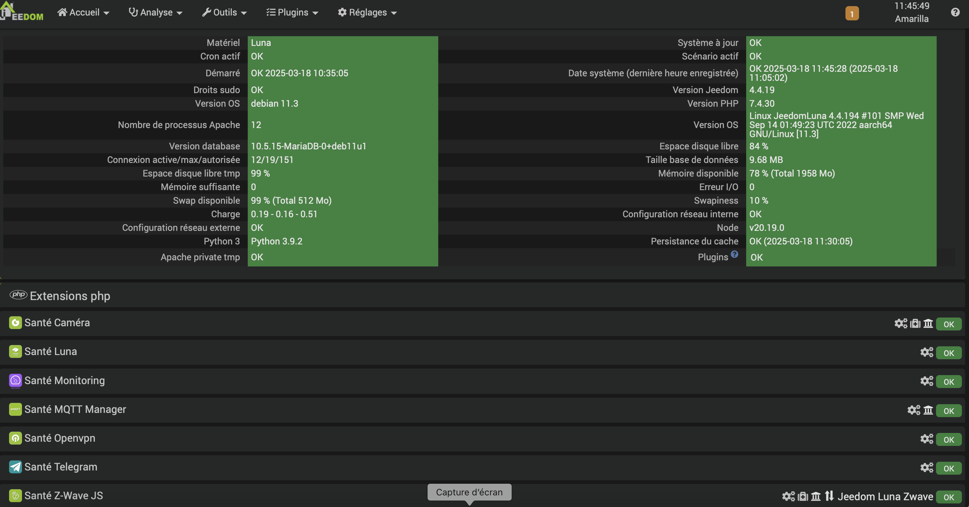
Task: Click the Jeedom home logo
Action: tap(22, 12)
